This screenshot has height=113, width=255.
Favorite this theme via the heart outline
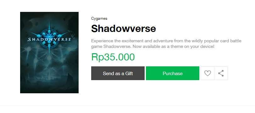tap(208, 73)
